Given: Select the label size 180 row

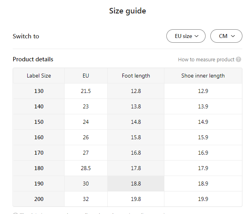Looking at the screenshot, I should (x=39, y=168).
